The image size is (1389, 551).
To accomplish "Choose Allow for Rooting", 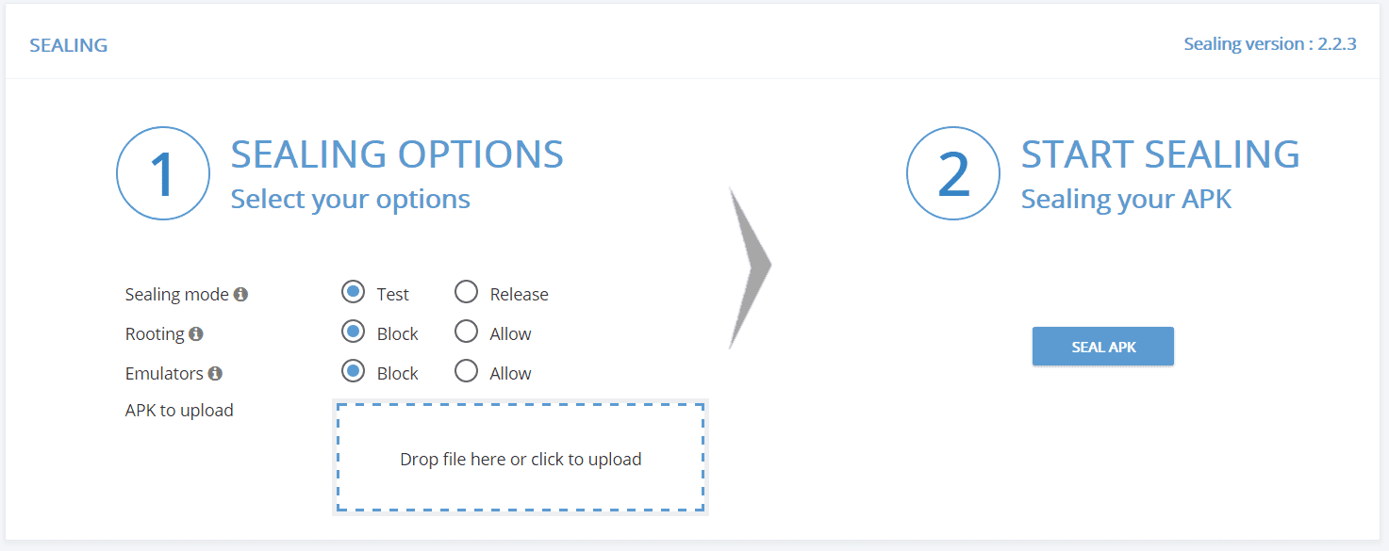I will pyautogui.click(x=466, y=332).
